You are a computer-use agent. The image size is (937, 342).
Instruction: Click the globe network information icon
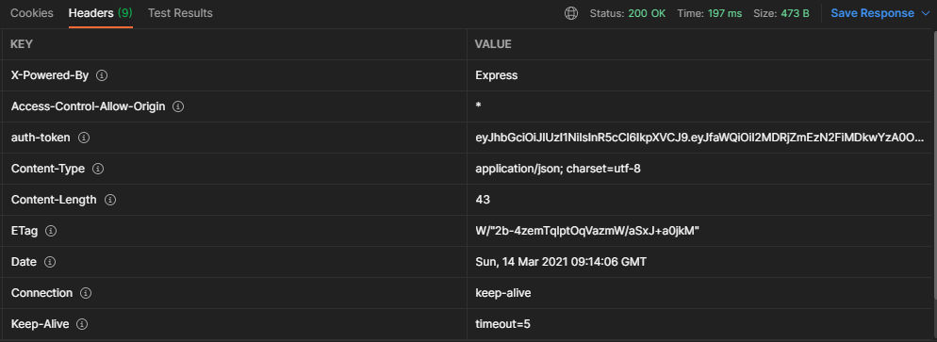571,13
